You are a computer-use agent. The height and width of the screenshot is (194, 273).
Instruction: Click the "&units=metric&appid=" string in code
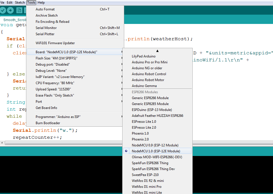(x=239, y=53)
